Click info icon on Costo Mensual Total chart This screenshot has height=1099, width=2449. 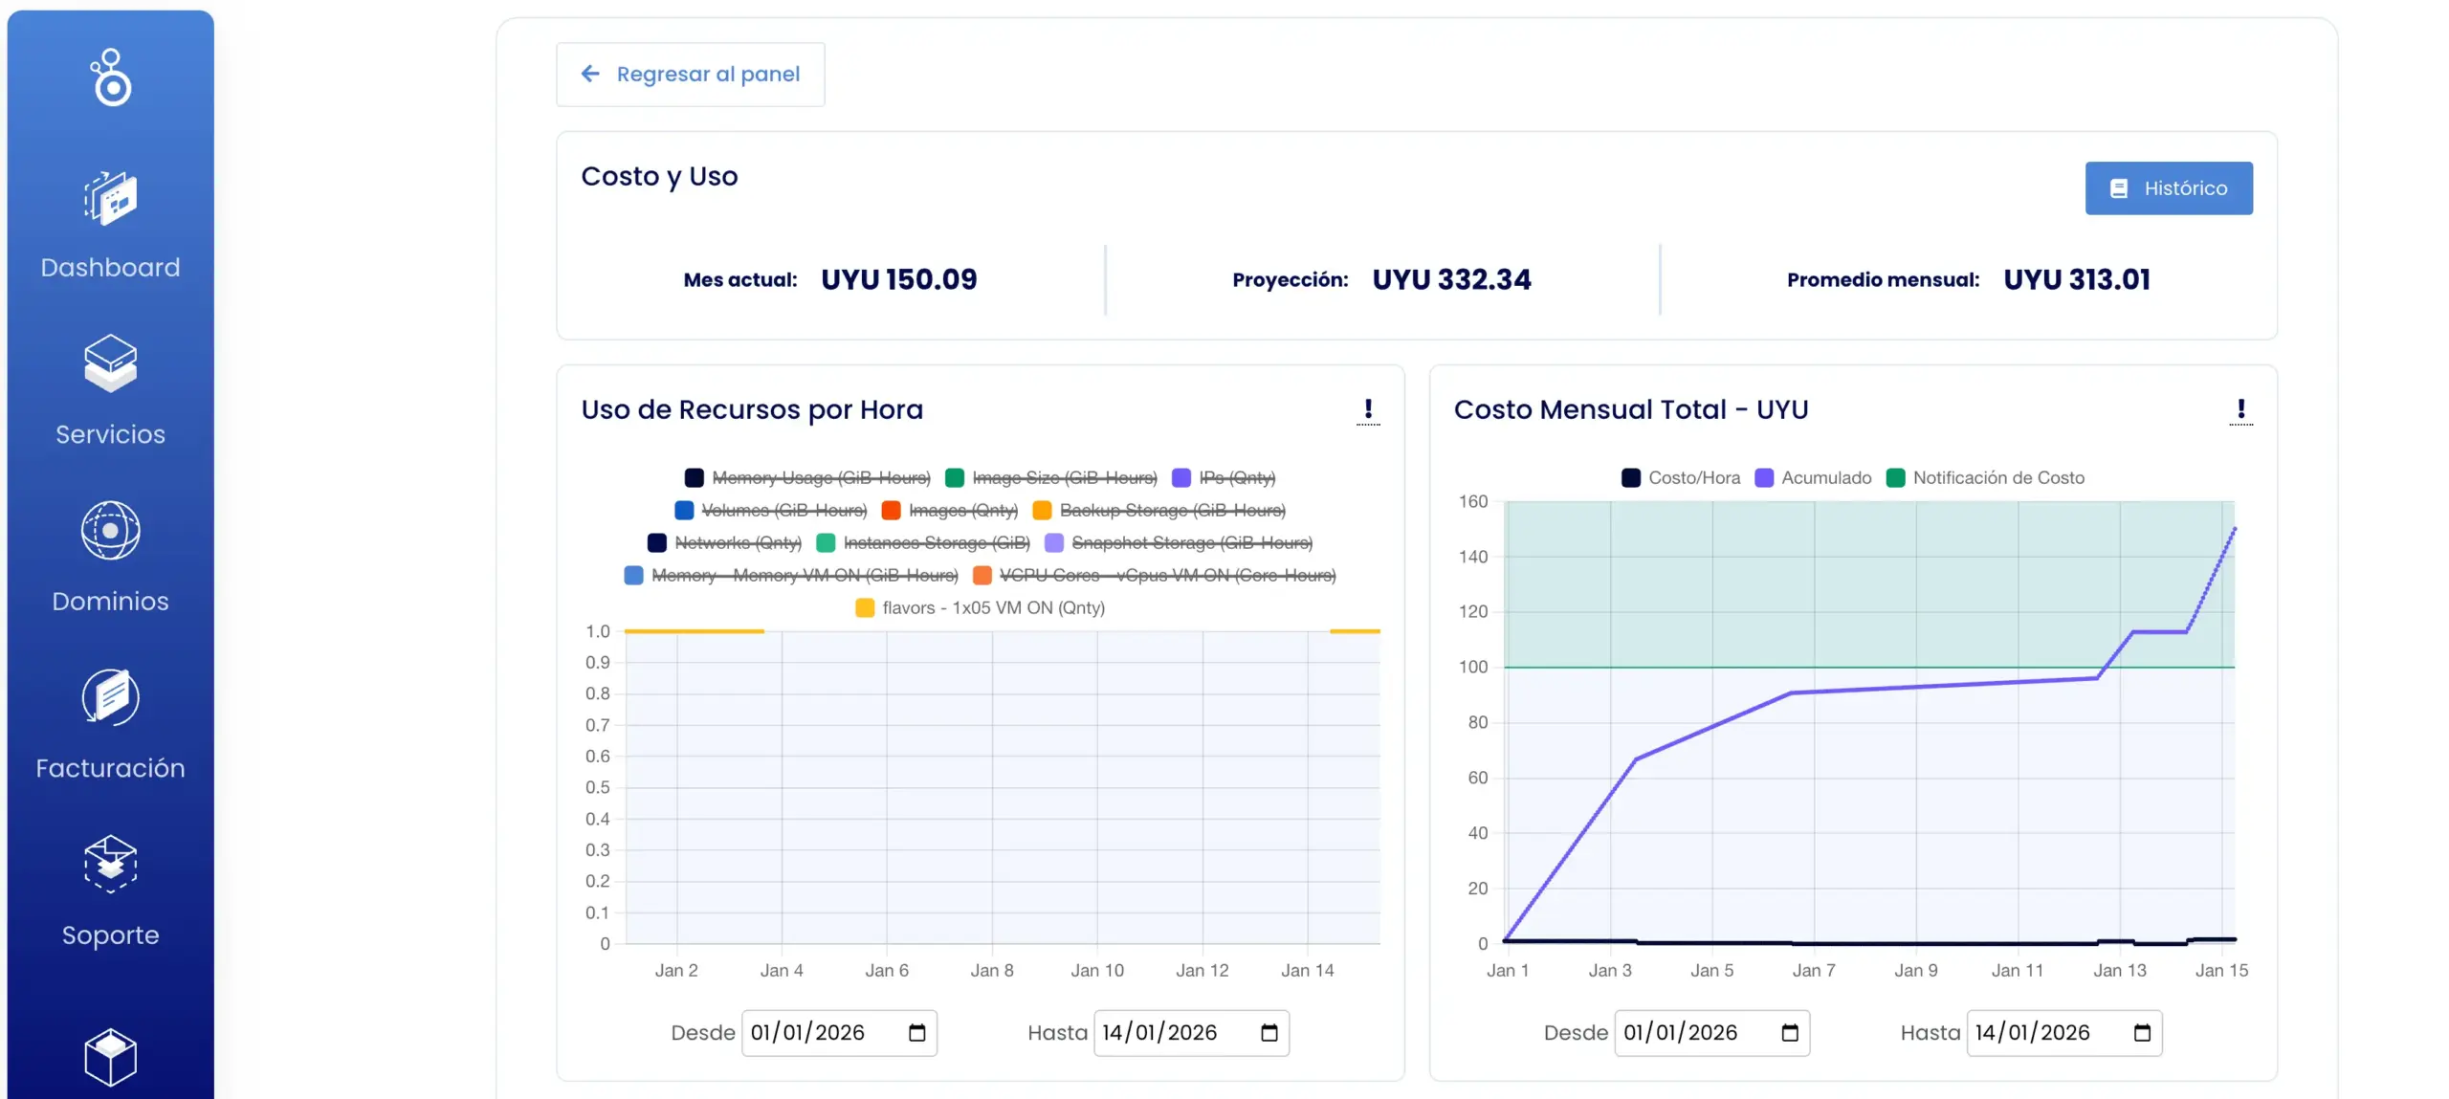(2240, 410)
